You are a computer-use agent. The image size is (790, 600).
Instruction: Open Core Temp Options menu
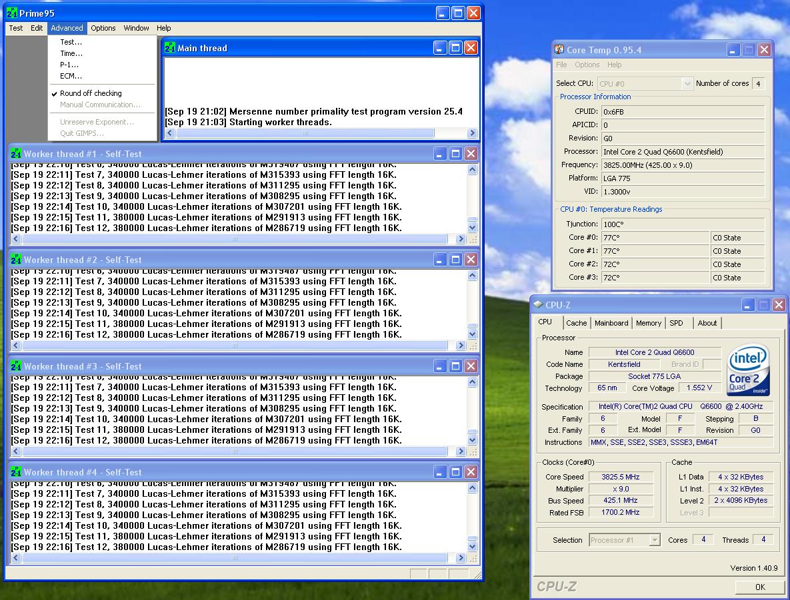tap(587, 65)
